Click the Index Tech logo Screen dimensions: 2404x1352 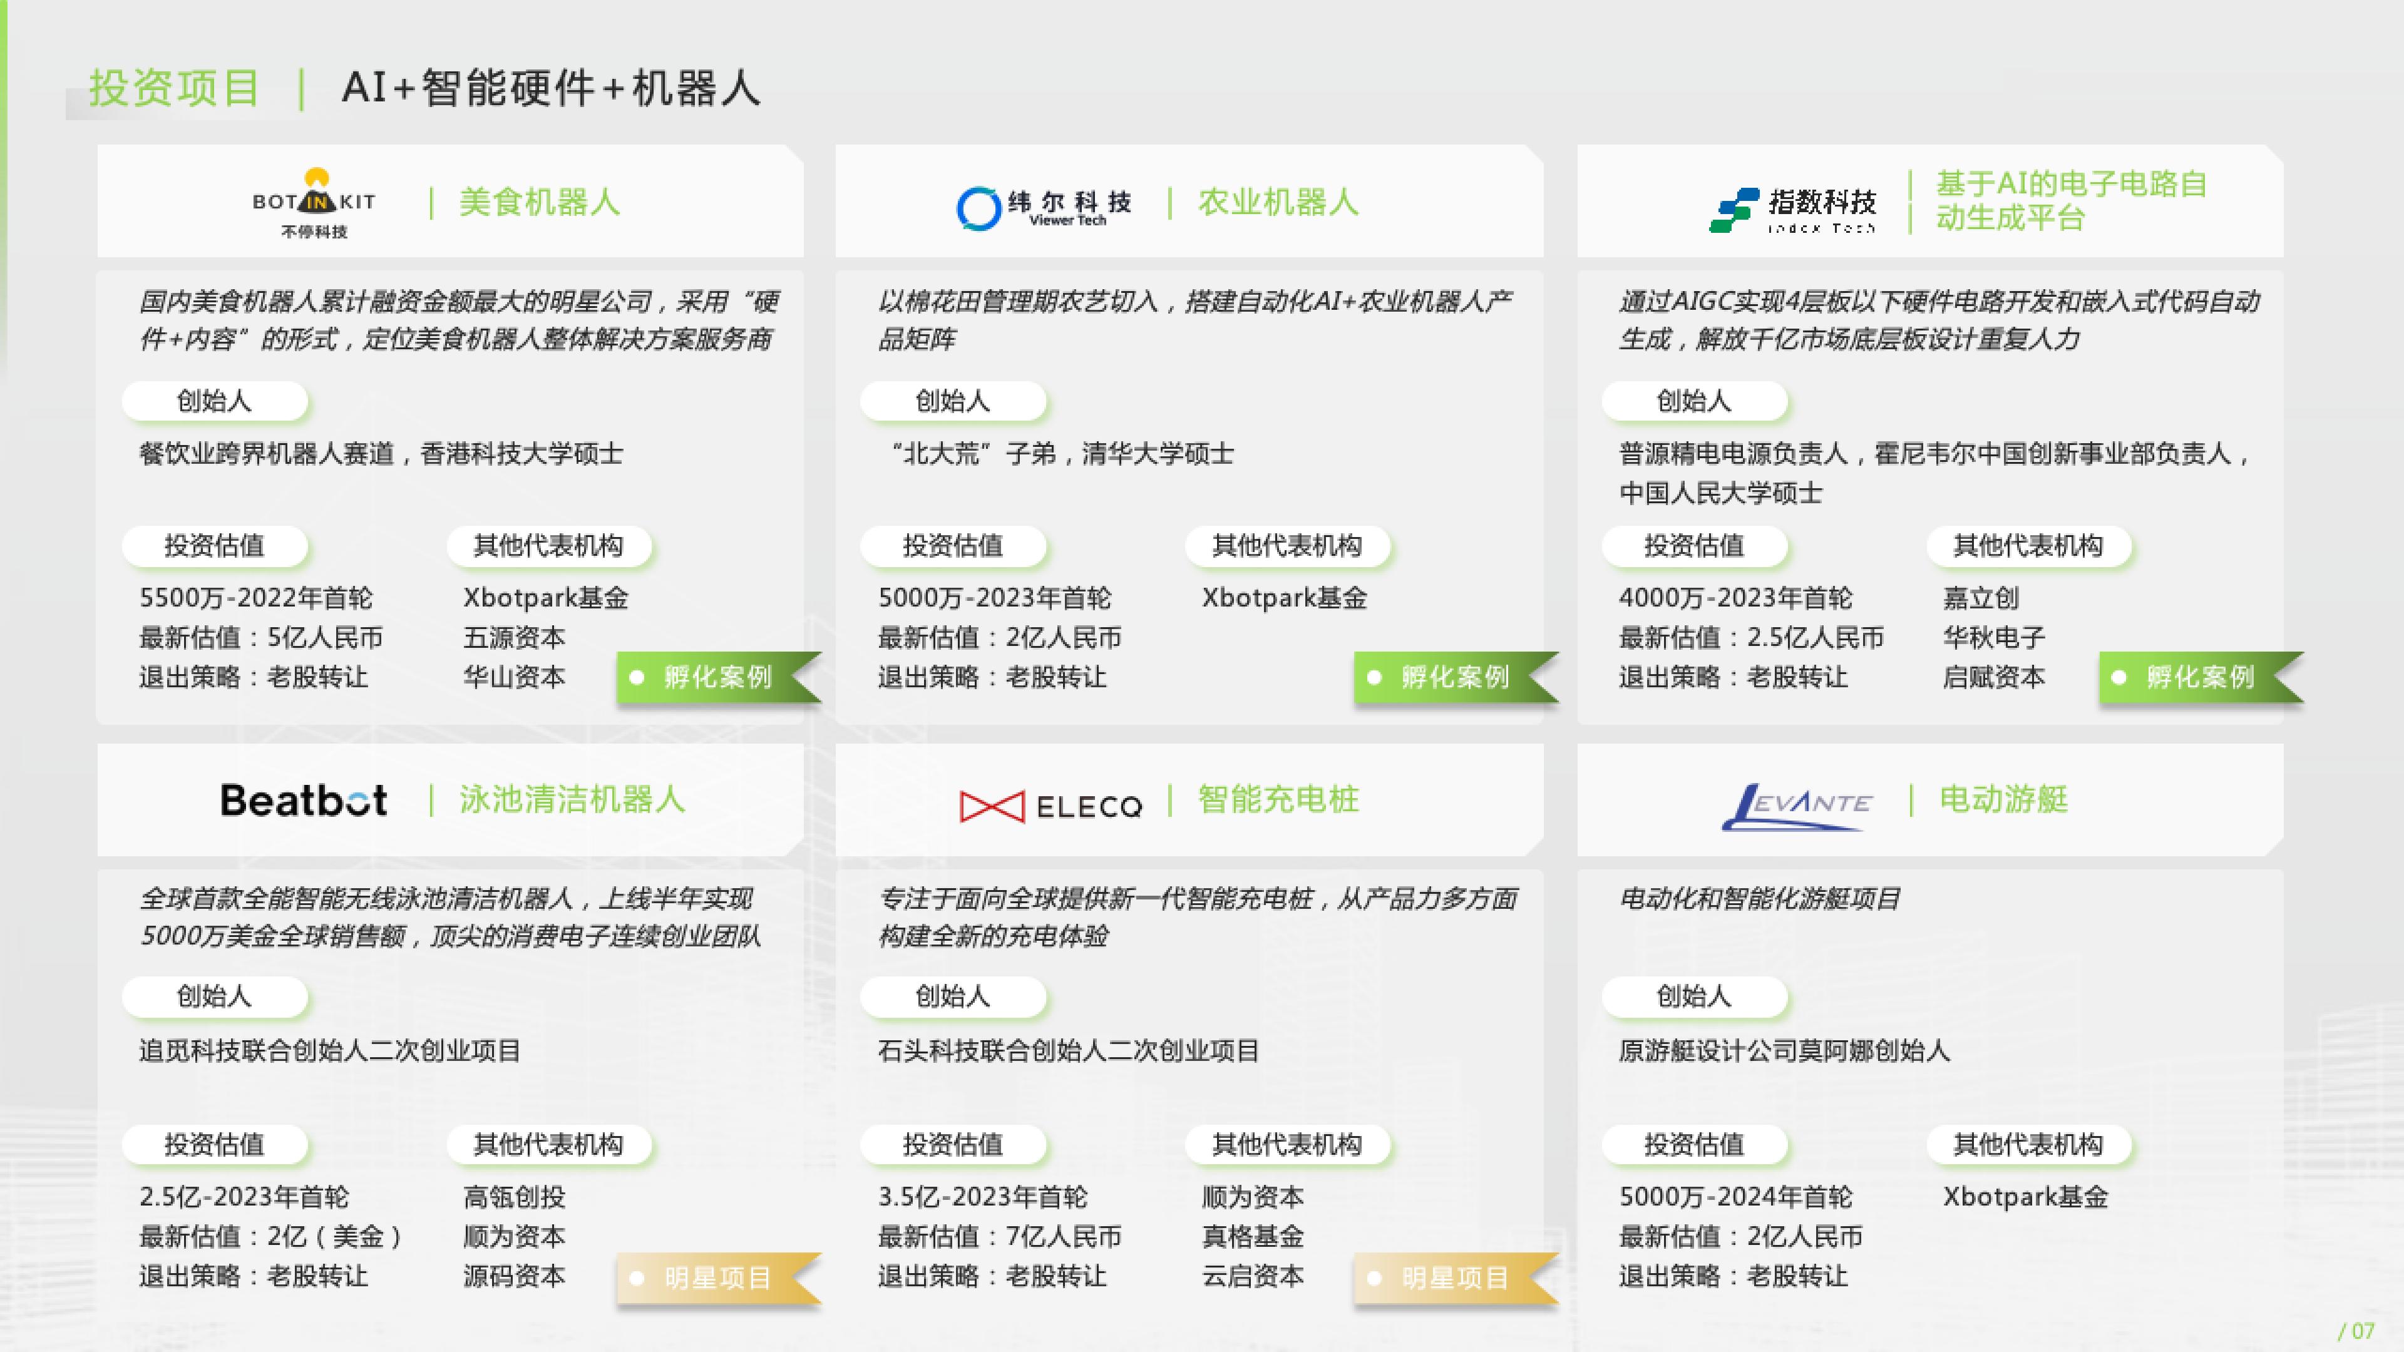1792,209
